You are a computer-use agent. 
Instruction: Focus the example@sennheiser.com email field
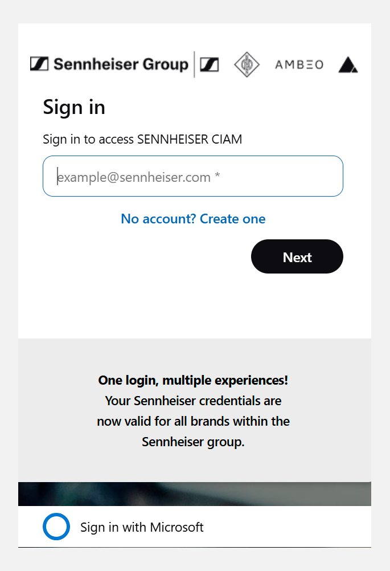(x=192, y=177)
